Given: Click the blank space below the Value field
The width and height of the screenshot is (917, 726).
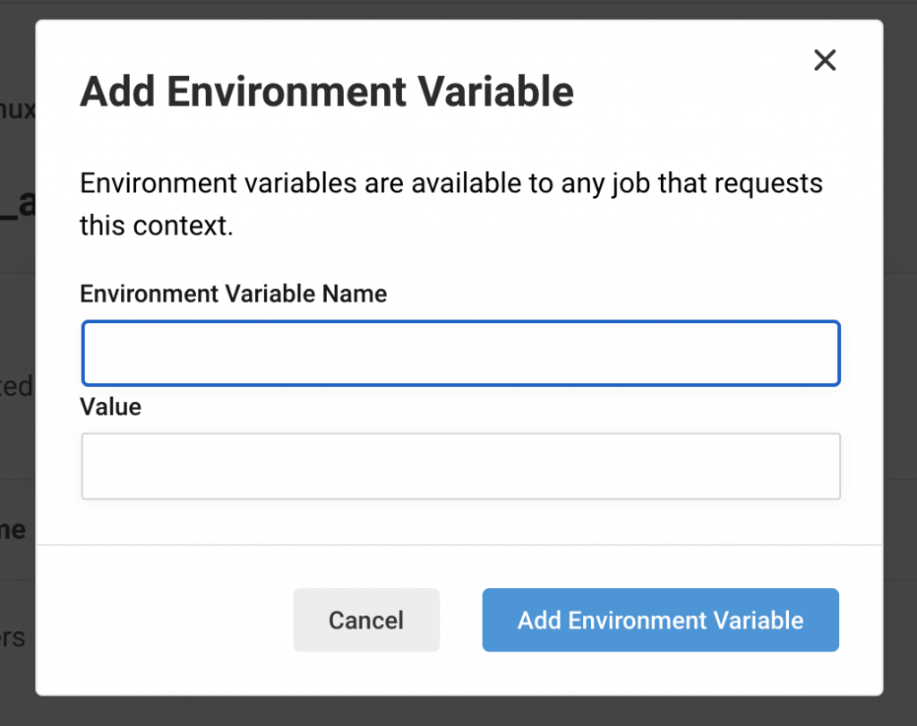Looking at the screenshot, I should (x=458, y=522).
